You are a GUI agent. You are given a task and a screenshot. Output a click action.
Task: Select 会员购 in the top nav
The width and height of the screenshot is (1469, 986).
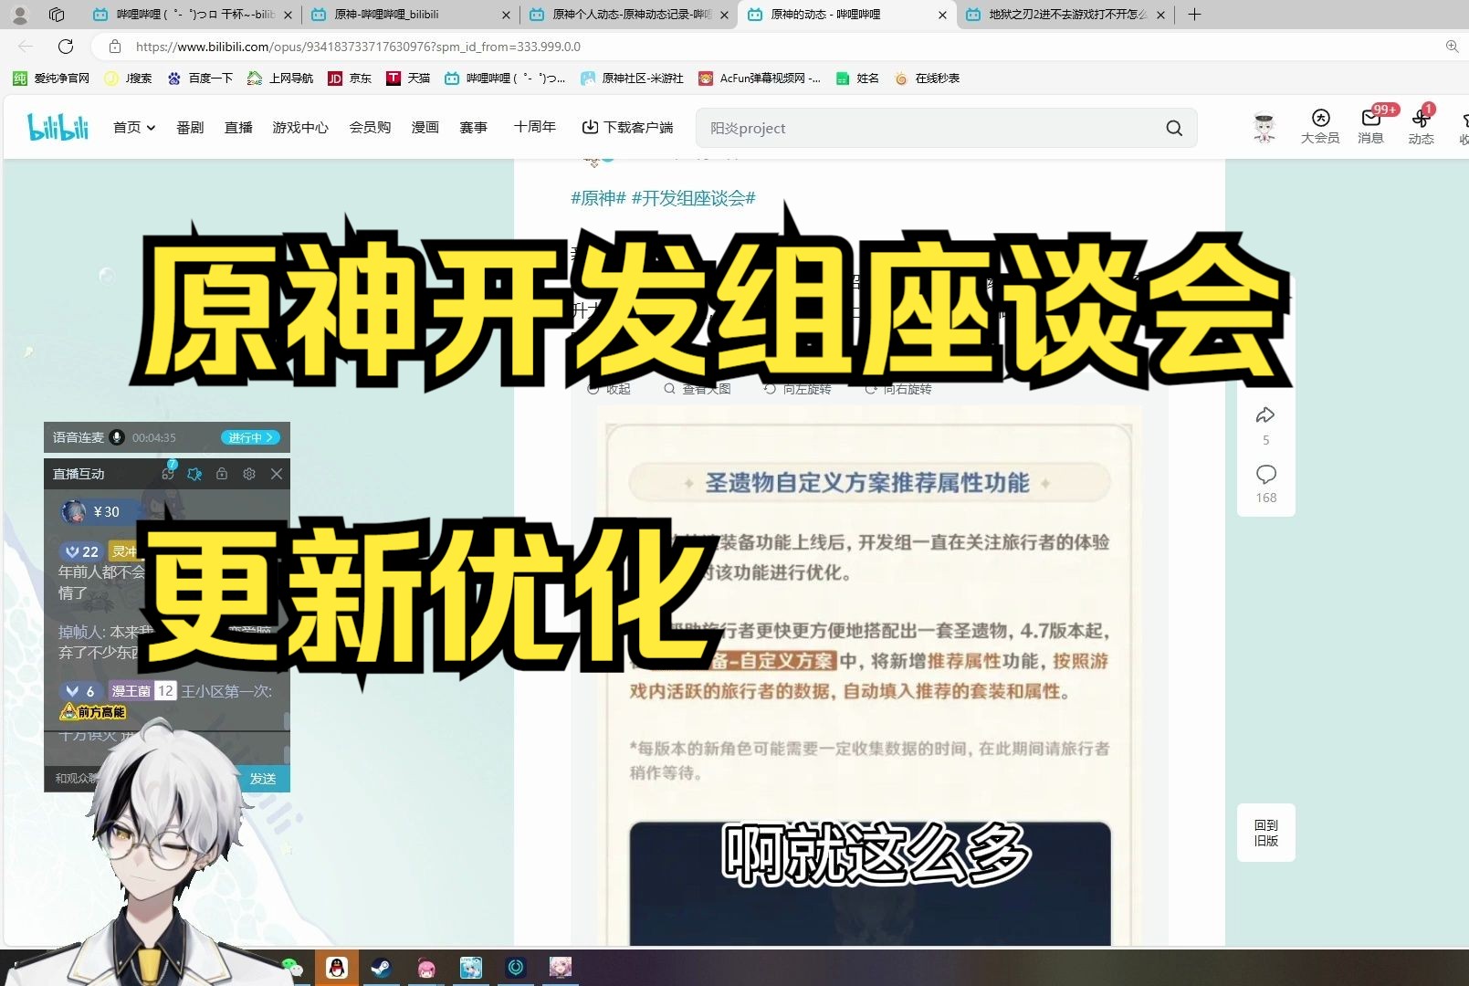(370, 128)
